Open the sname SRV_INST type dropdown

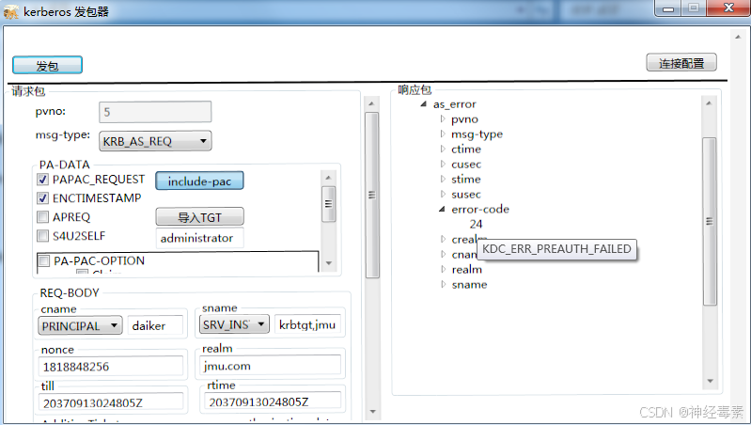pos(234,324)
